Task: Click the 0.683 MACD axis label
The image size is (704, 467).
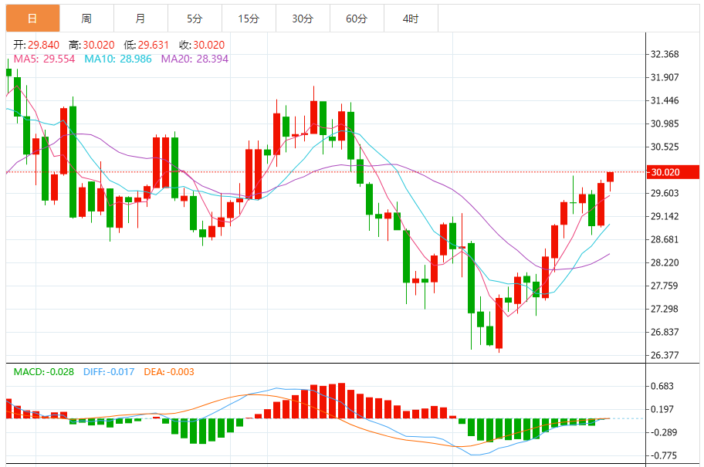Action: 662,386
